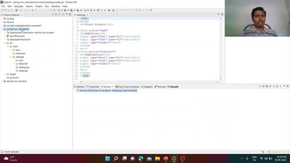Click the External Tools run icon
290x163 pixels.
[x=78, y=10]
